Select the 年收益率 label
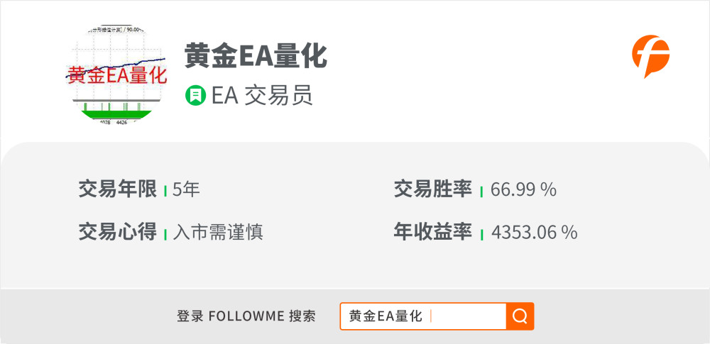The image size is (710, 344). coord(433,232)
